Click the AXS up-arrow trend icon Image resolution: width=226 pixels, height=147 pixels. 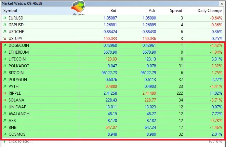[4, 121]
